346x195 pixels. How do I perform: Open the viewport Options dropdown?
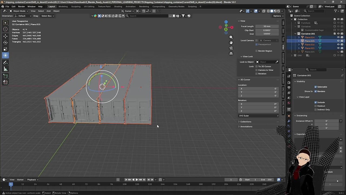point(278,16)
